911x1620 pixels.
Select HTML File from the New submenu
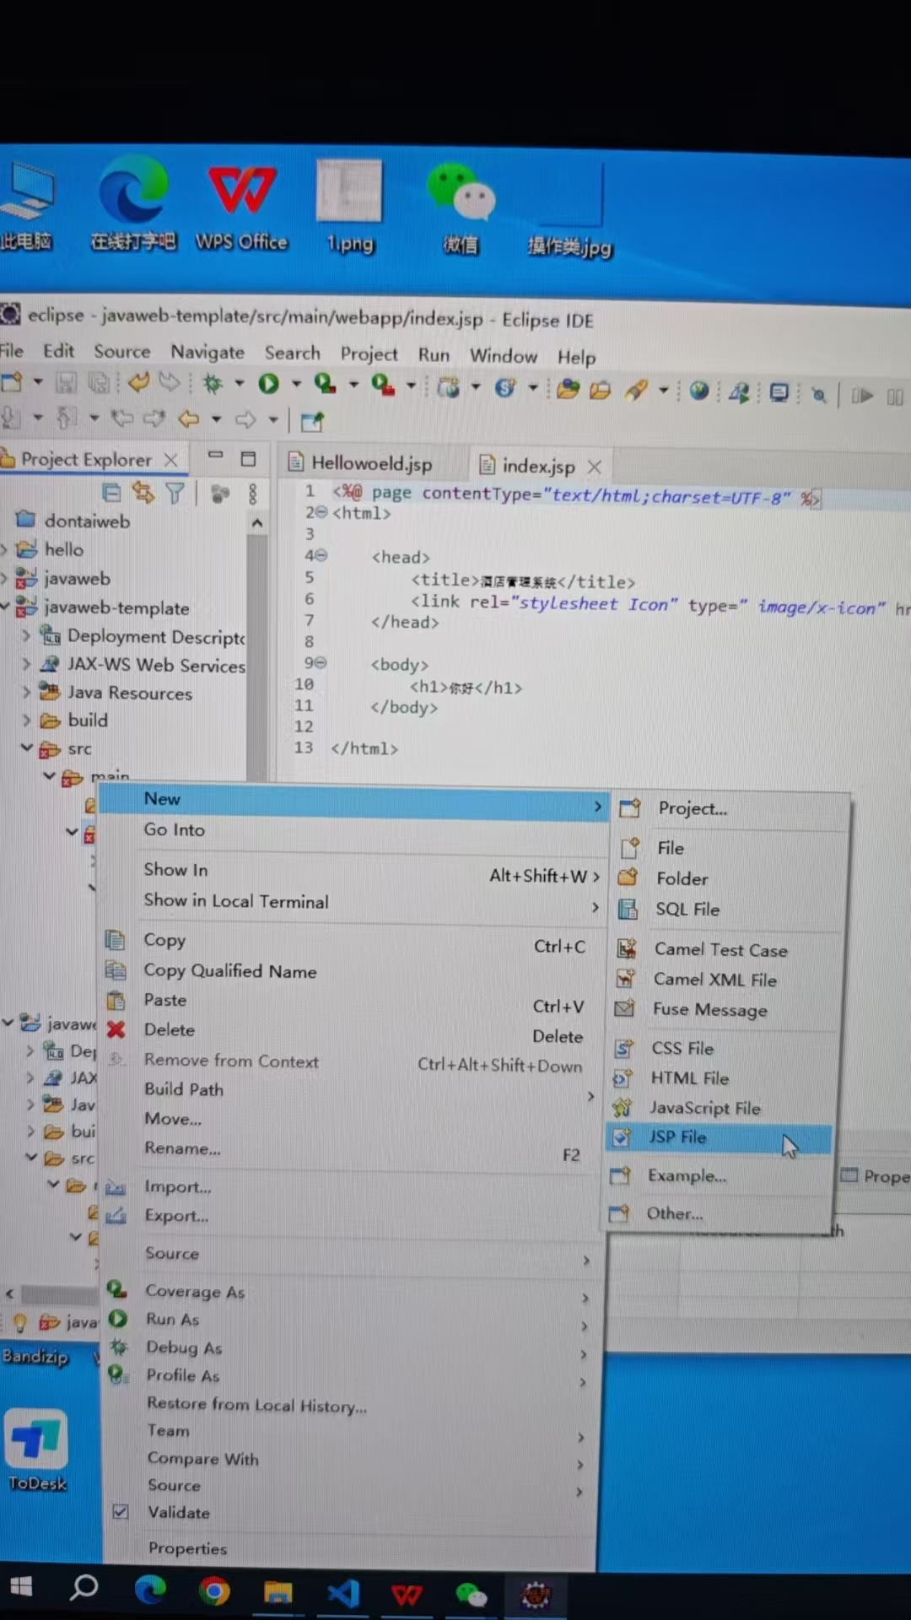tap(689, 1078)
